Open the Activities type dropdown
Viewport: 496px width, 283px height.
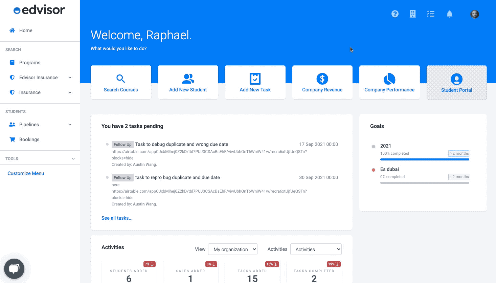(x=316, y=249)
